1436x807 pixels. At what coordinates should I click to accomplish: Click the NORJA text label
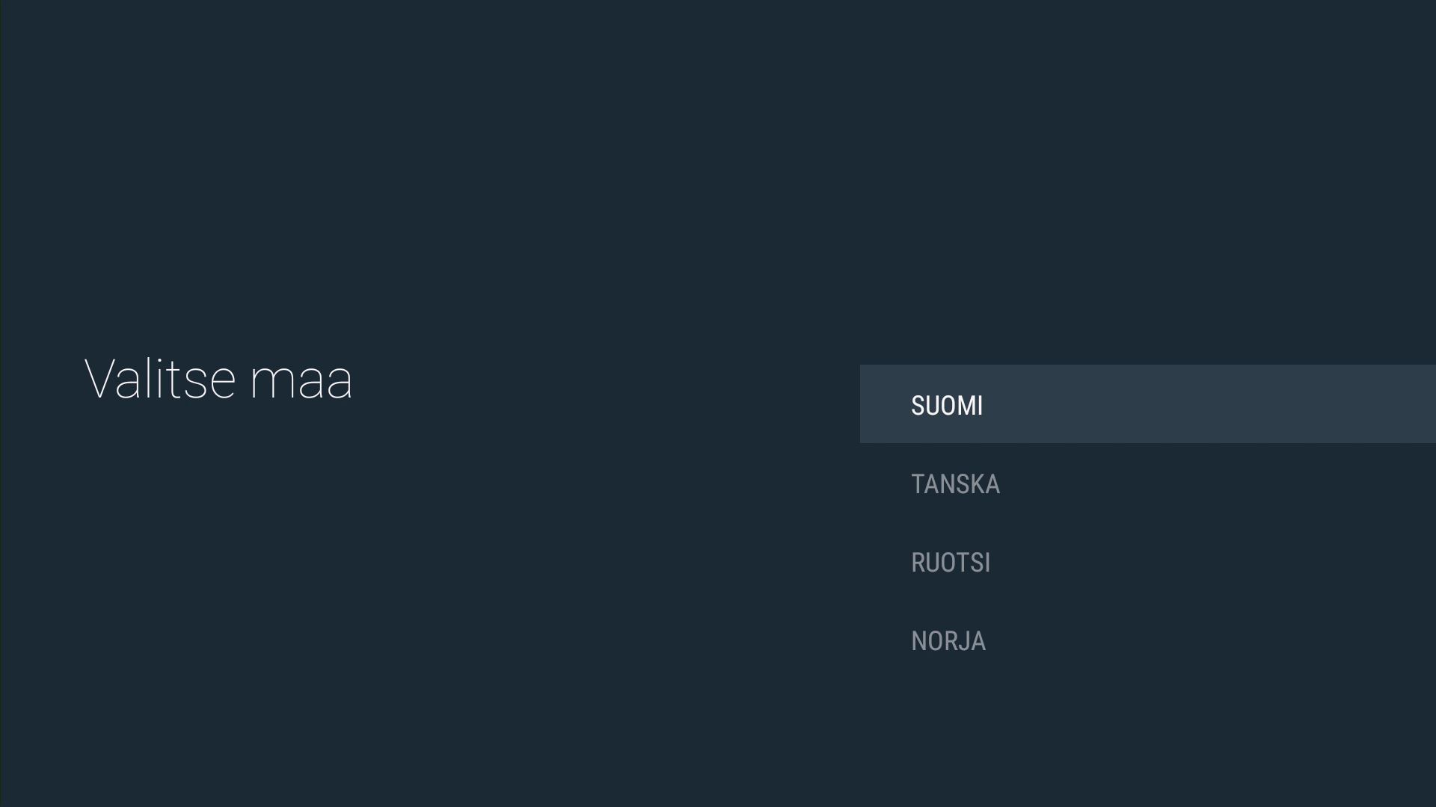click(948, 640)
